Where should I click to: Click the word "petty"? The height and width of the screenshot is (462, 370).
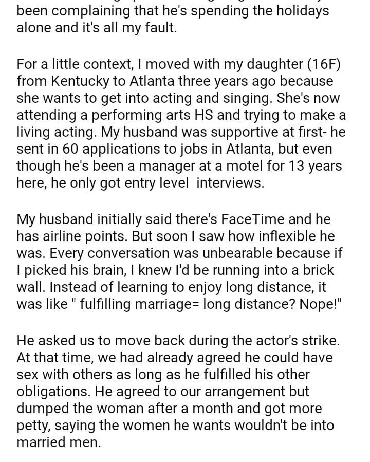click(32, 425)
